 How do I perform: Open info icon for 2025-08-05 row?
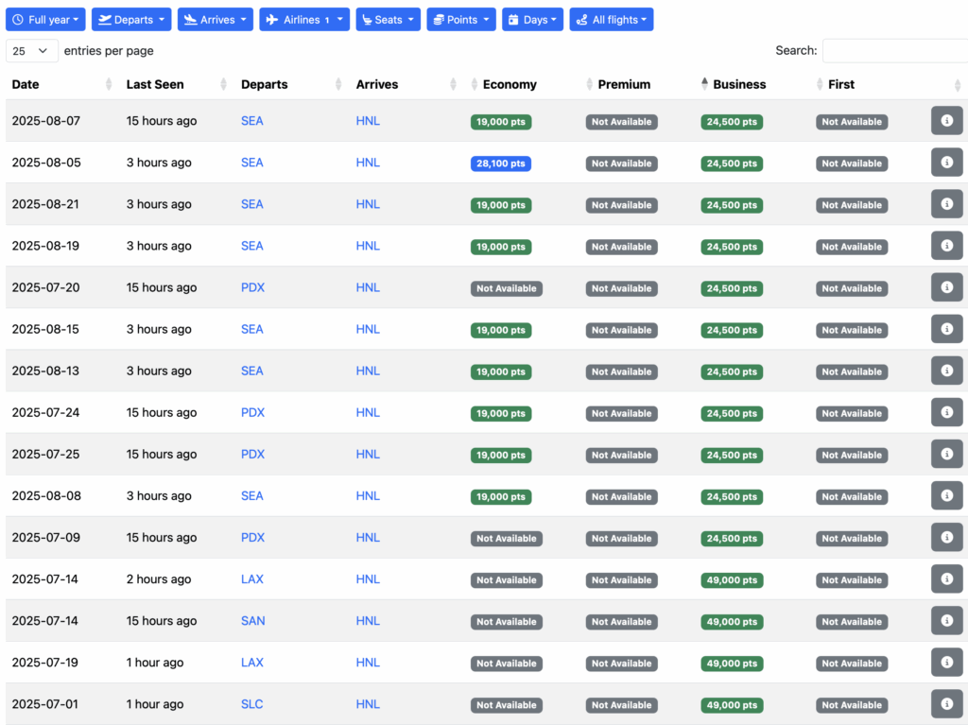946,163
